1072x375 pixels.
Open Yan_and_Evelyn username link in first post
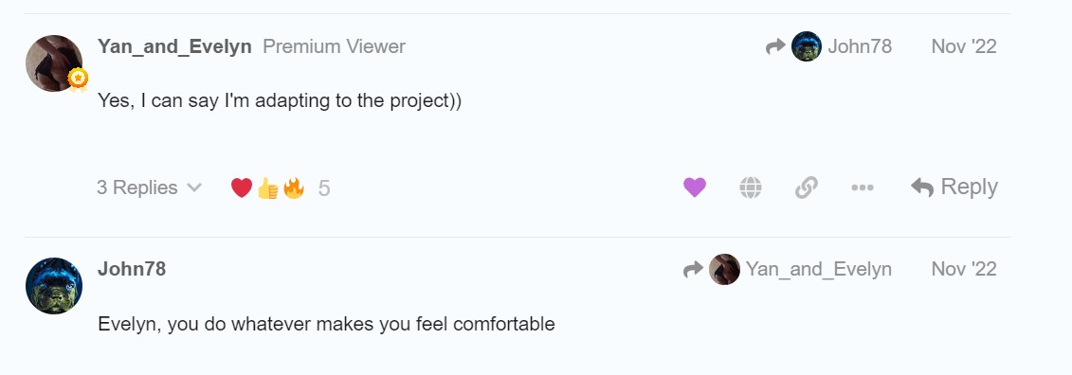pos(174,46)
